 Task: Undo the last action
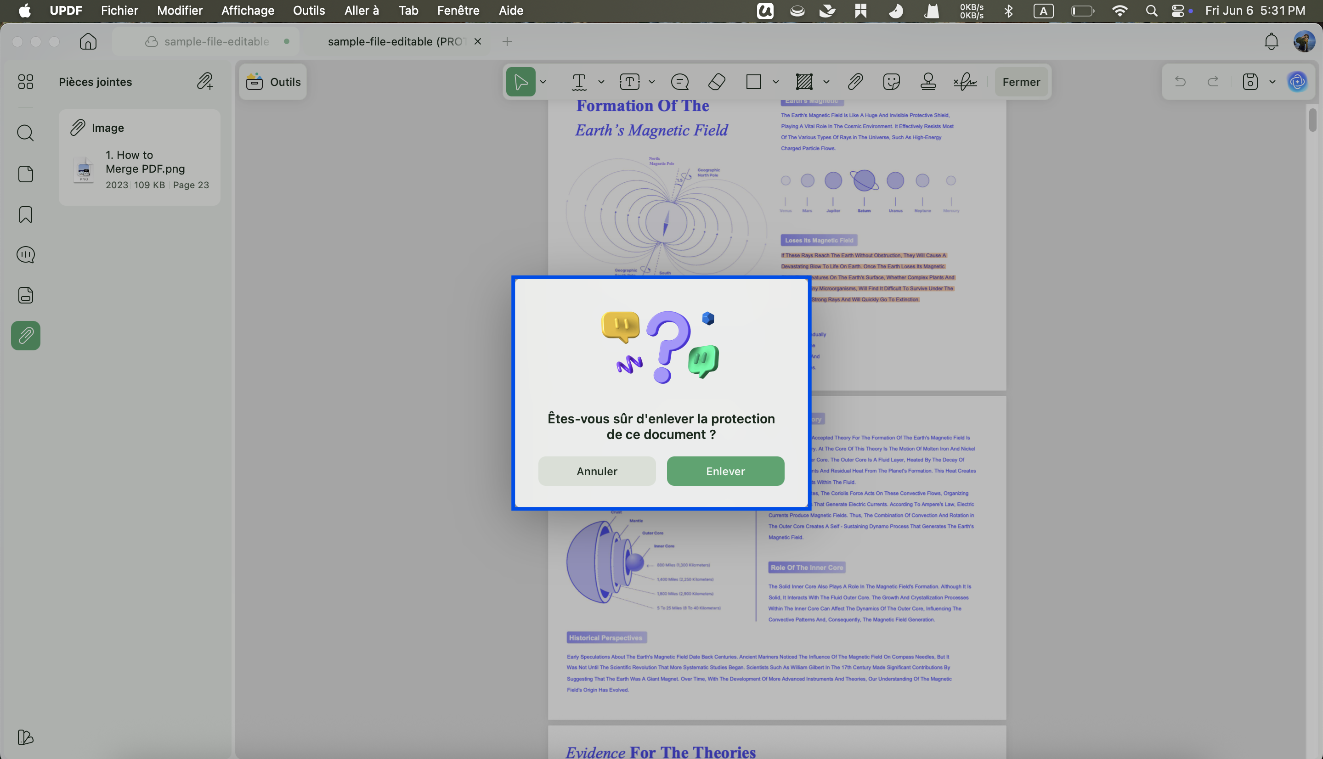pos(1180,82)
